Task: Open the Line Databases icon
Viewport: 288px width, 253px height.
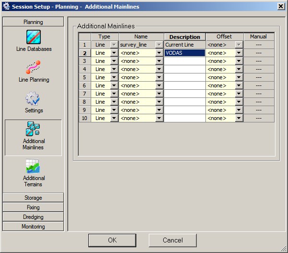Action: point(33,37)
